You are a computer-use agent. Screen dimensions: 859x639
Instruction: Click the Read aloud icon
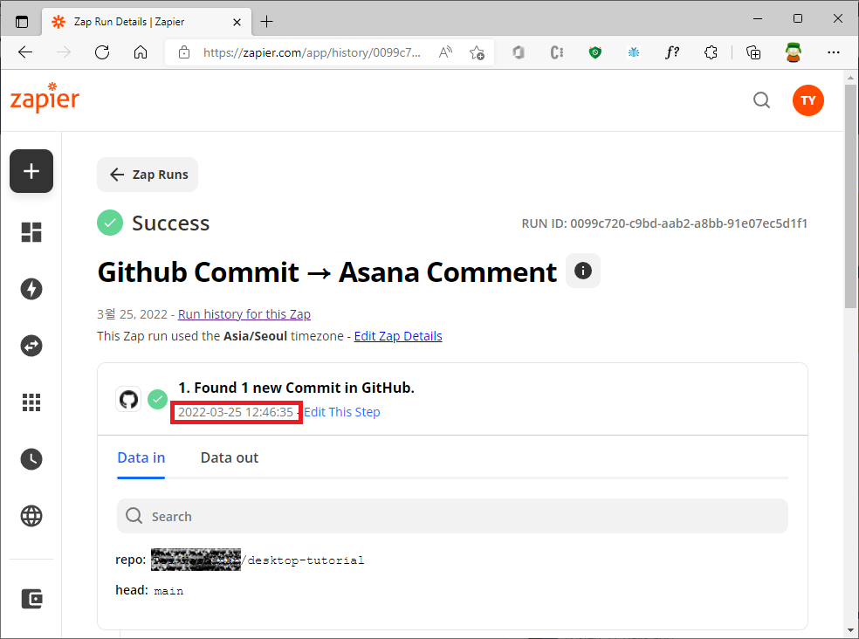[x=445, y=52]
